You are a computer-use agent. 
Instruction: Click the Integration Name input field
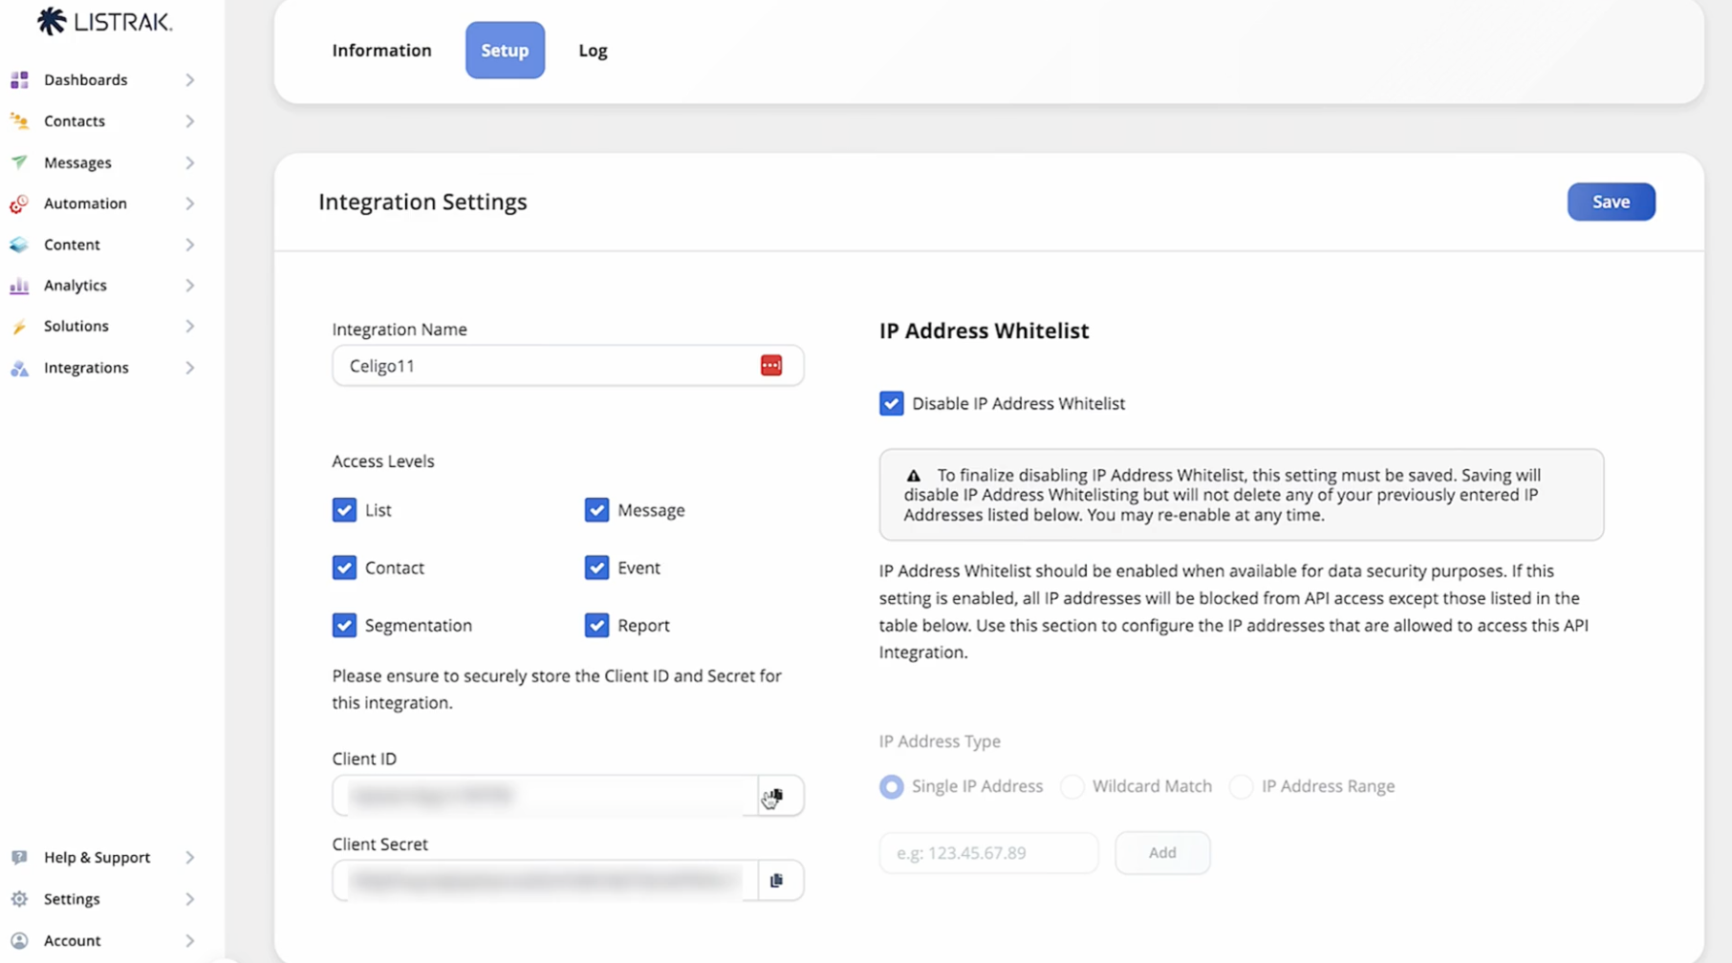[x=568, y=366]
